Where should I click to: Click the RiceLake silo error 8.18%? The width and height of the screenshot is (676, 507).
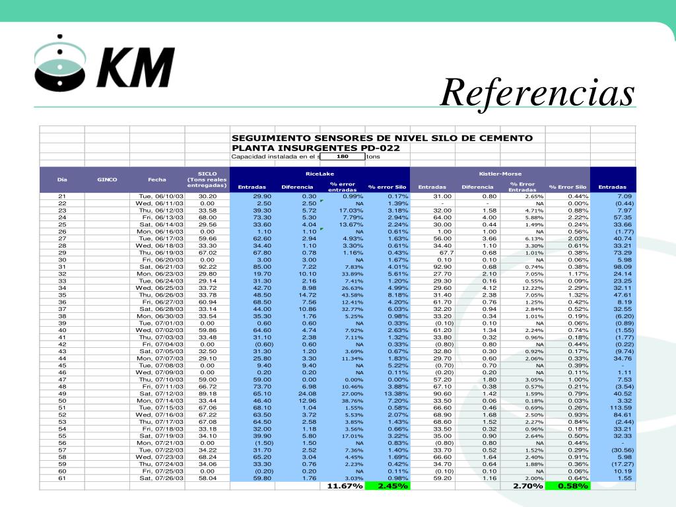[398, 295]
